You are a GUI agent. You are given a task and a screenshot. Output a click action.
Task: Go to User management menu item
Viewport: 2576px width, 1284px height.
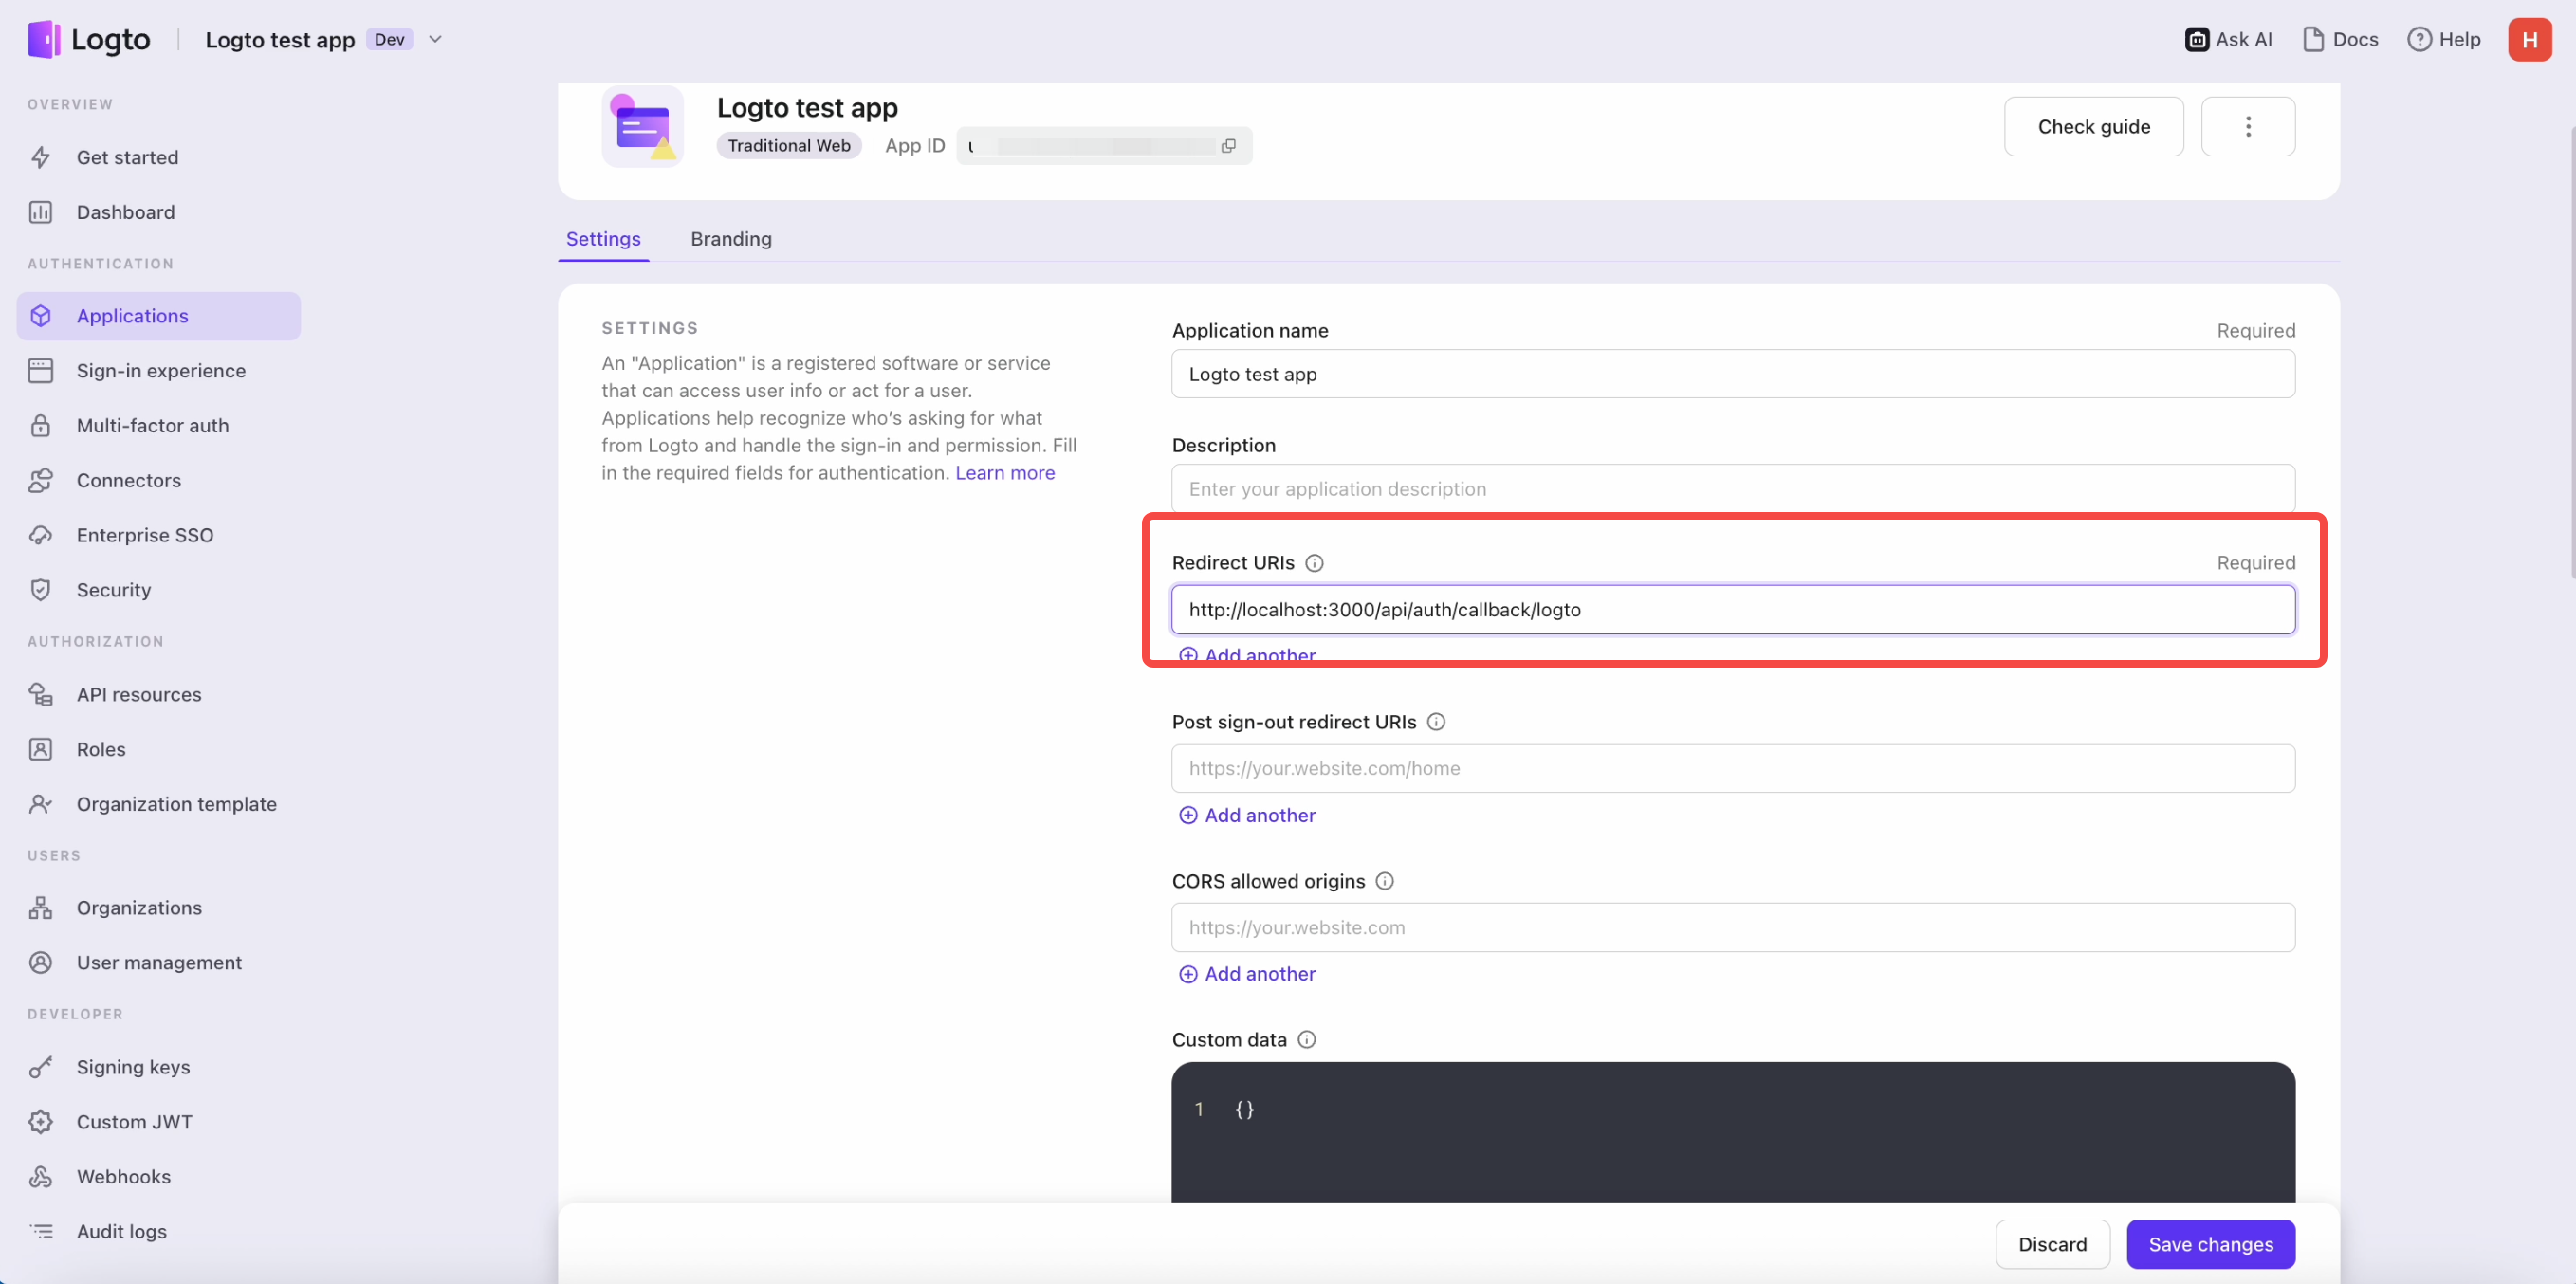pos(159,962)
